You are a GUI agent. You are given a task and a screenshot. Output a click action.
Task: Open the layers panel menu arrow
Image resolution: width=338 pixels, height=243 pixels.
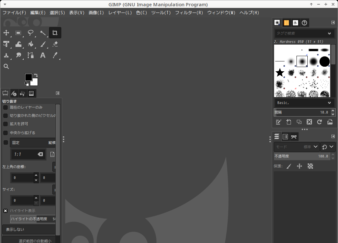pos(333,136)
